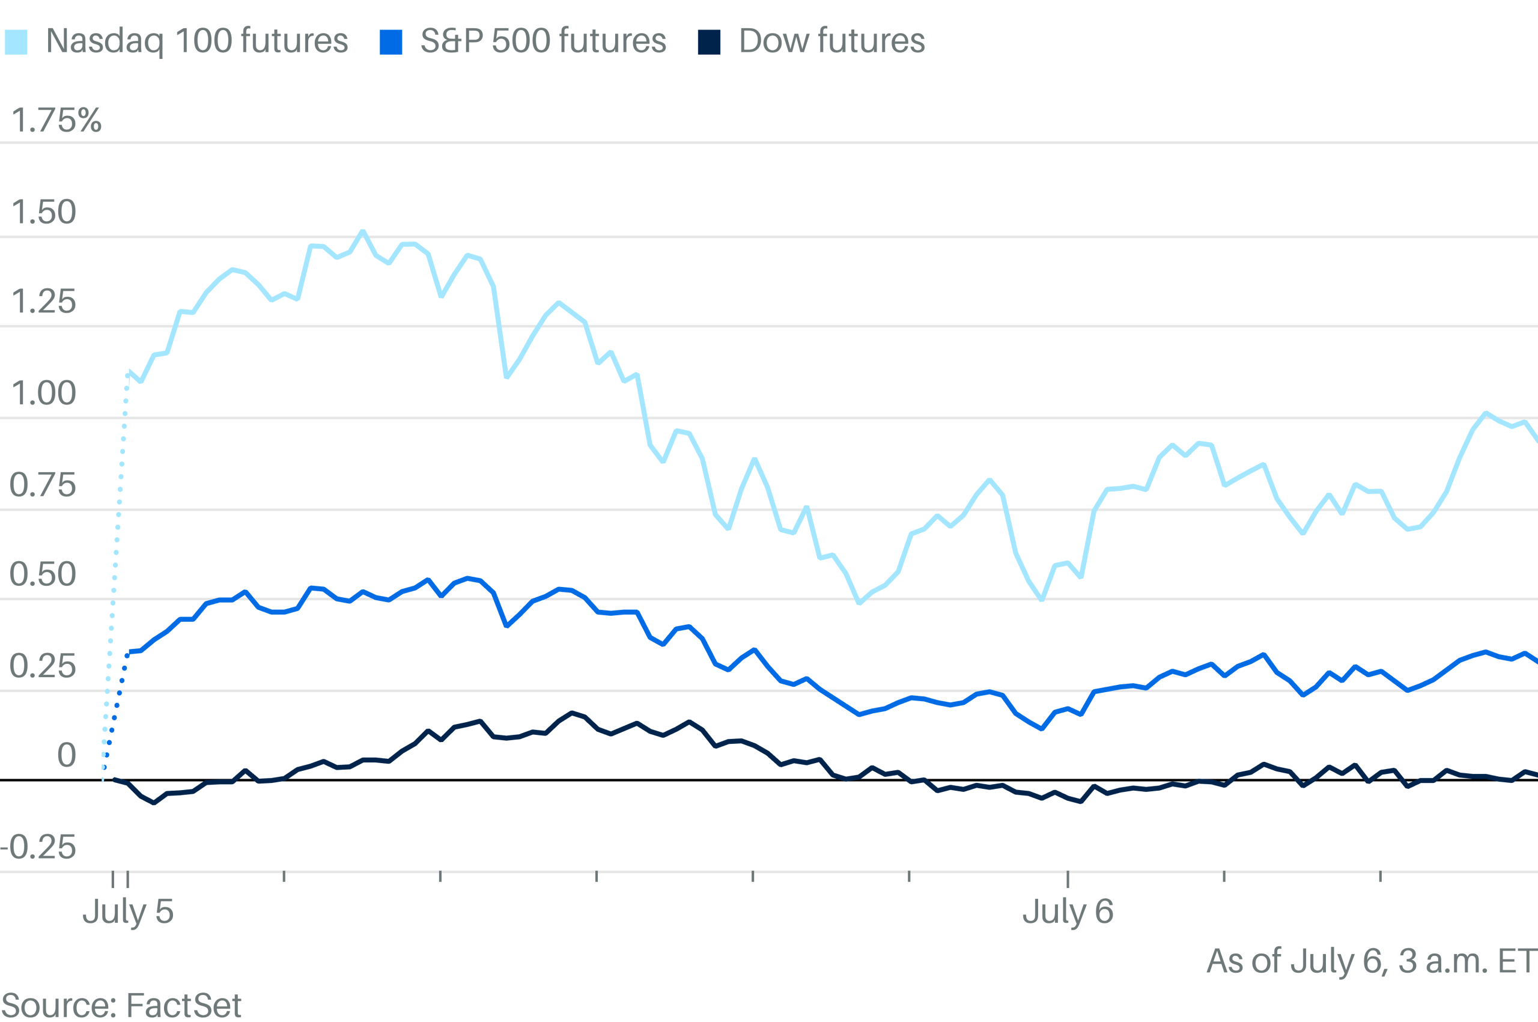This screenshot has height=1022, width=1538.
Task: Click the 0 baseline axis label
Action: 67,756
